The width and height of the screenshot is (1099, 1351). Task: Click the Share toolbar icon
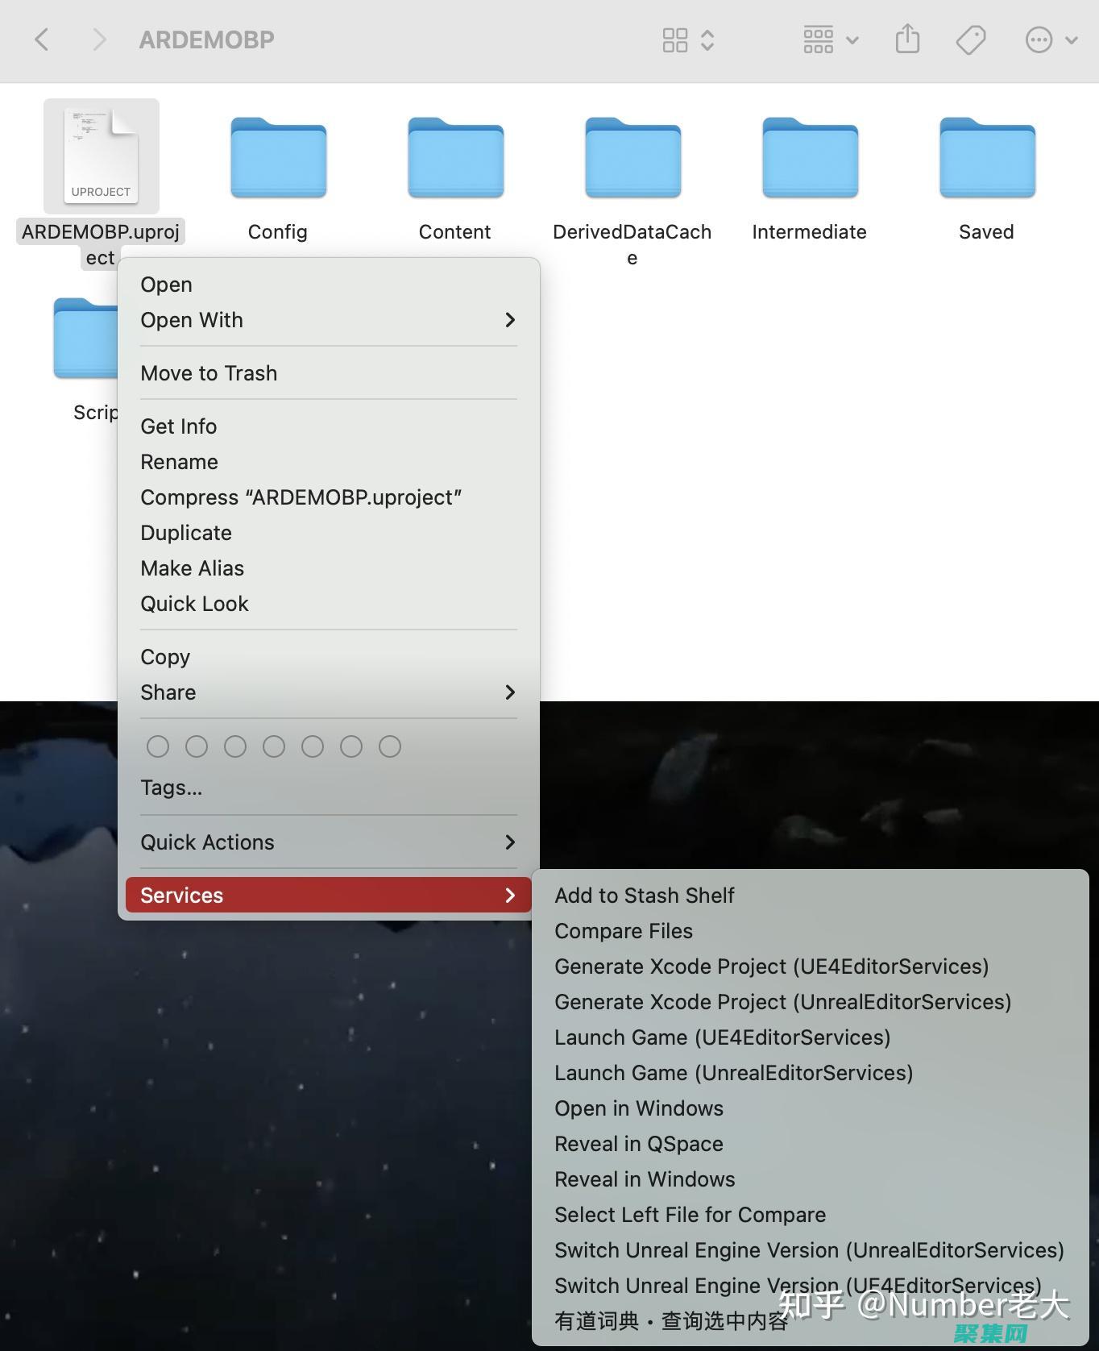pyautogui.click(x=907, y=39)
